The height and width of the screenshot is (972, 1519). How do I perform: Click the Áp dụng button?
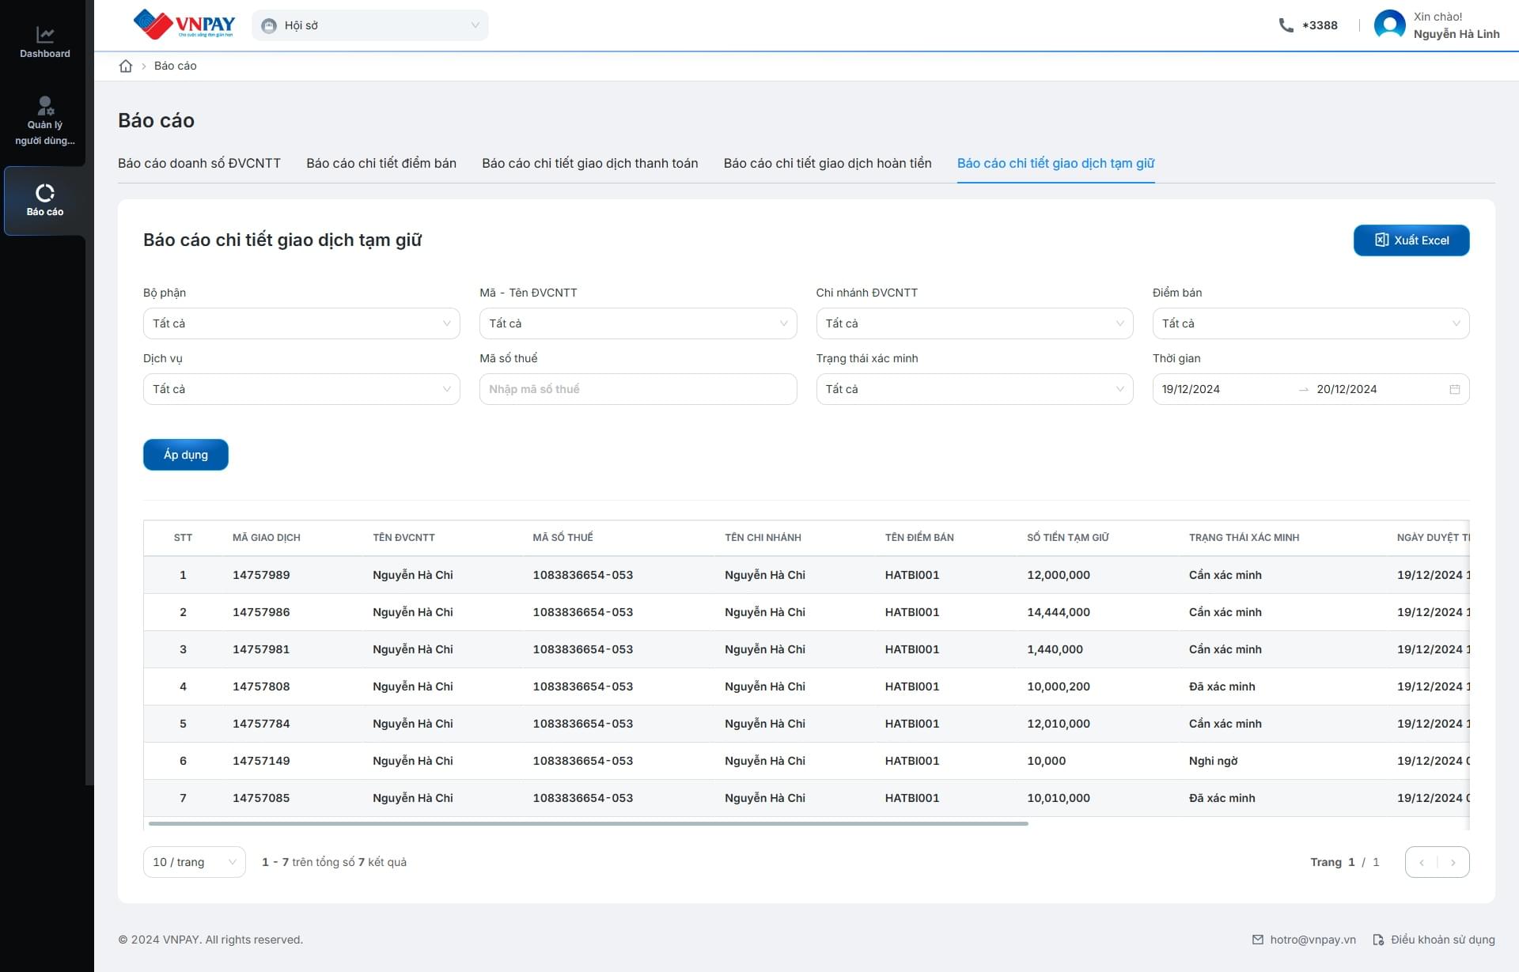[186, 455]
